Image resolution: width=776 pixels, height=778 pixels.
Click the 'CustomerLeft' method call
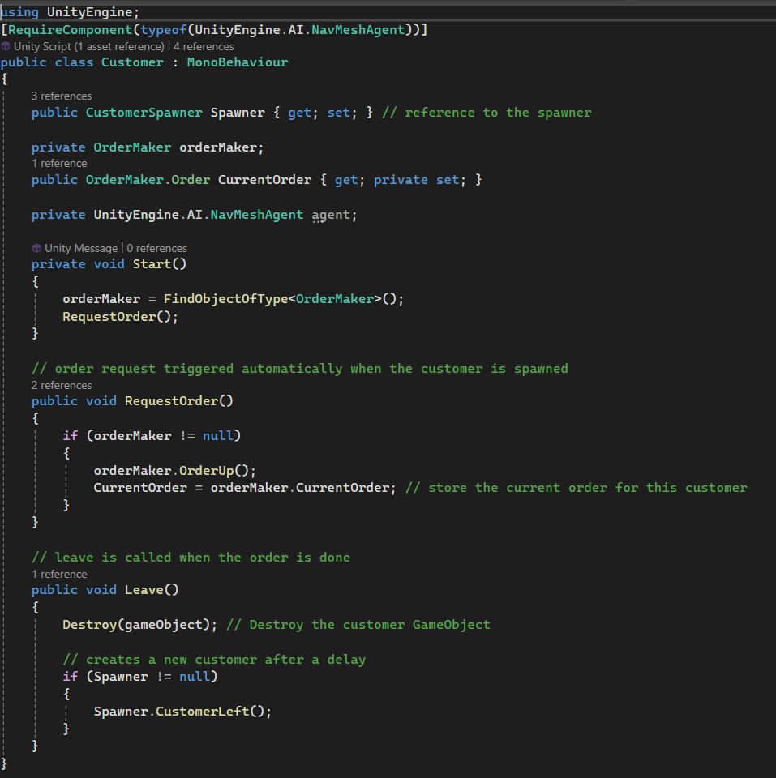click(202, 712)
